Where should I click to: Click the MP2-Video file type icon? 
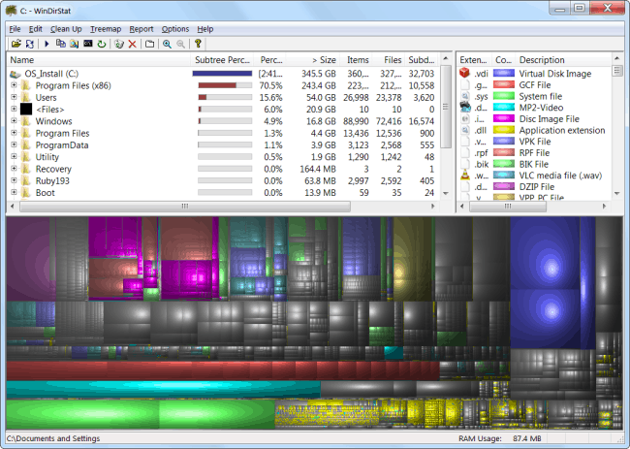click(x=465, y=107)
